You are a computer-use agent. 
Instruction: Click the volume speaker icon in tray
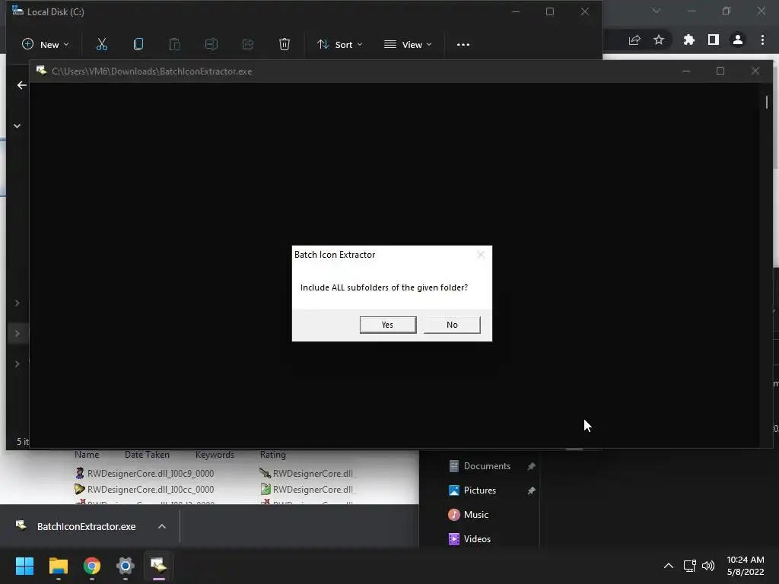pyautogui.click(x=708, y=566)
